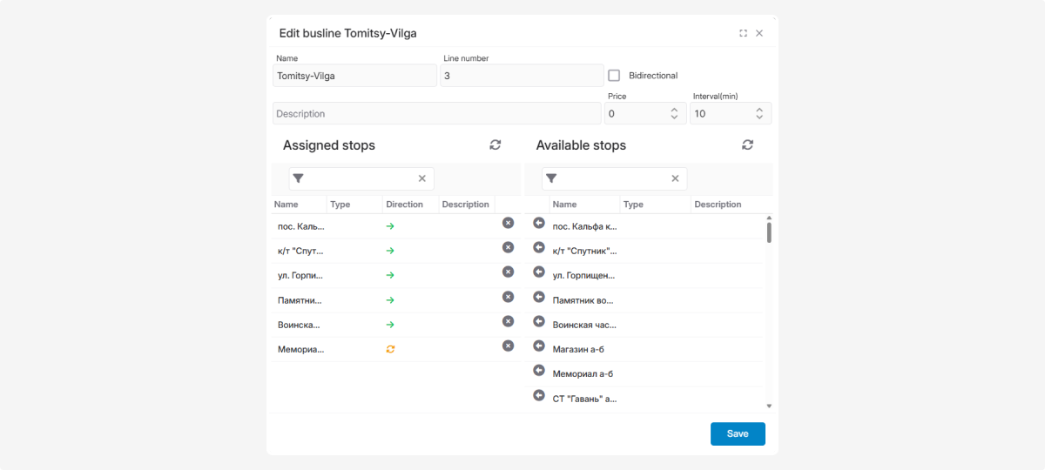Save the busline changes
Screen dimensions: 1045x470
tap(737, 433)
